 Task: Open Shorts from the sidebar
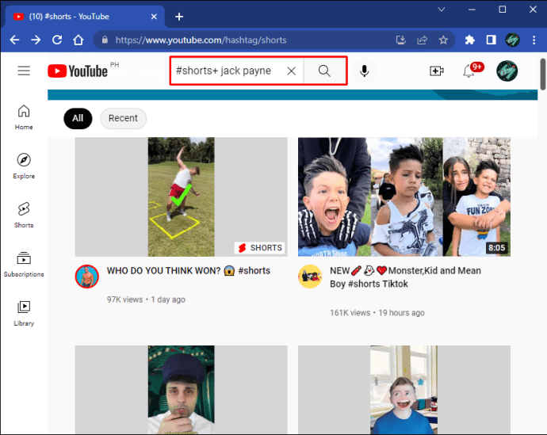coord(24,215)
